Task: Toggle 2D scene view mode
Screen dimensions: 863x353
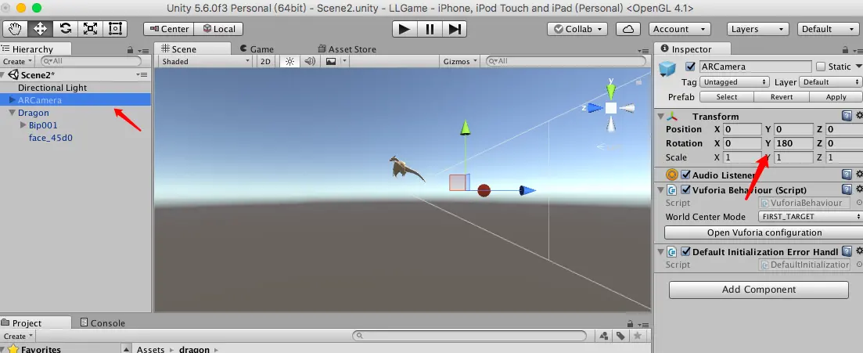Action: pos(265,61)
